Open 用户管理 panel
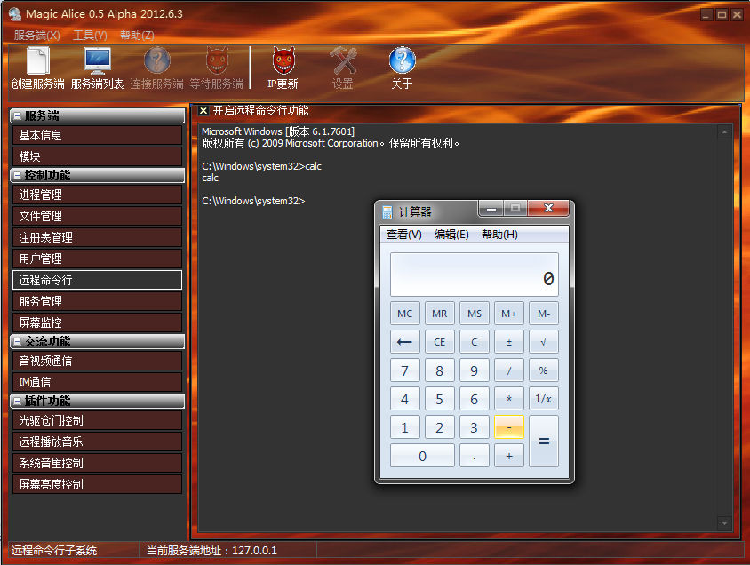The width and height of the screenshot is (750, 565). 97,259
